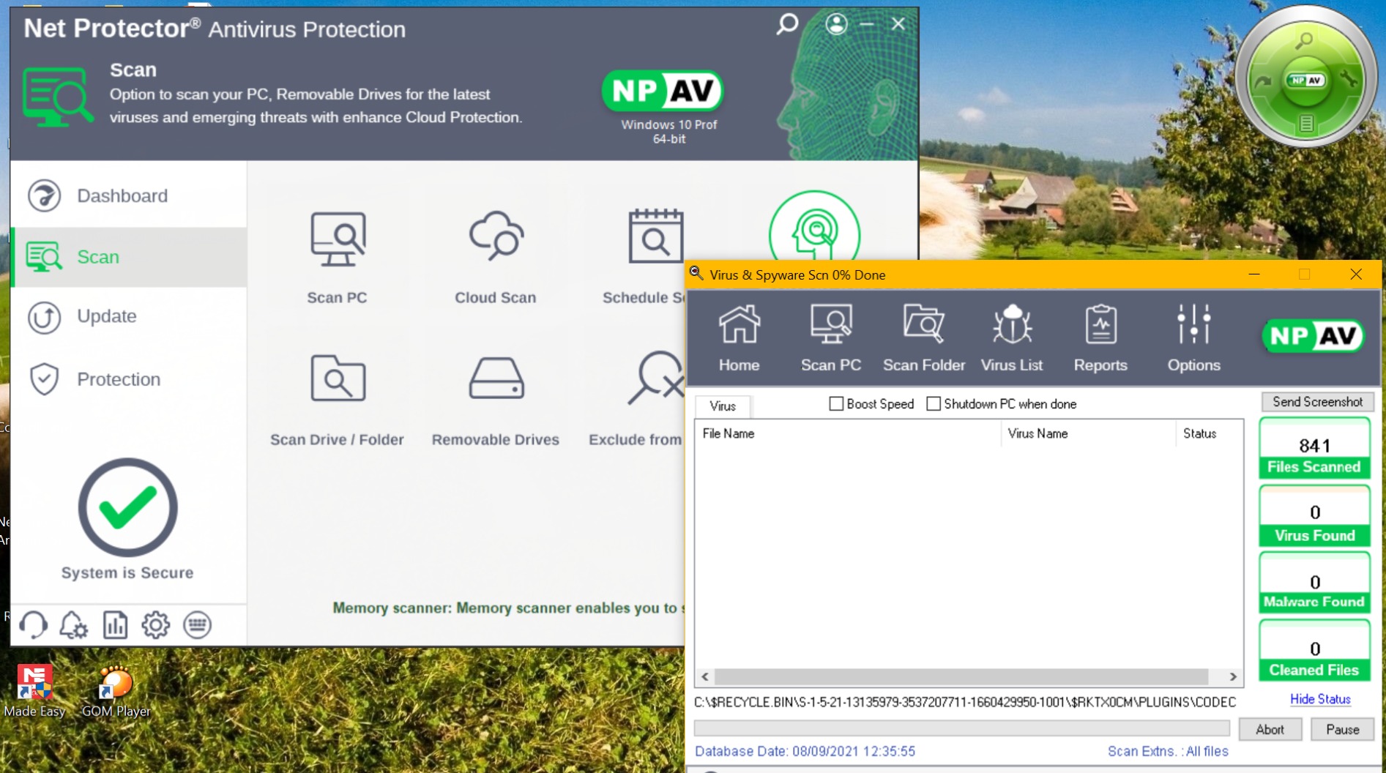Image resolution: width=1386 pixels, height=773 pixels.
Task: Click the Hide Status link
Action: coord(1319,699)
